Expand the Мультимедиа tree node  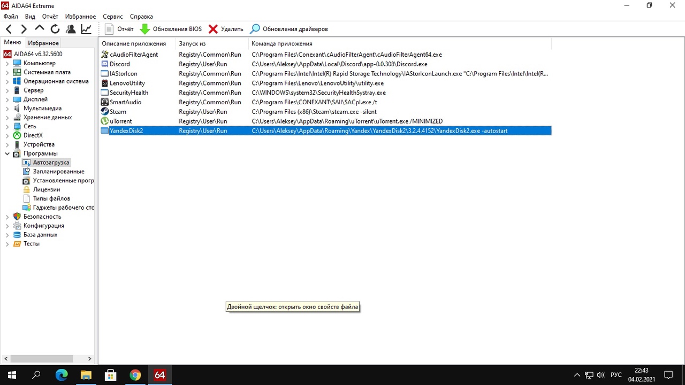tap(7, 108)
